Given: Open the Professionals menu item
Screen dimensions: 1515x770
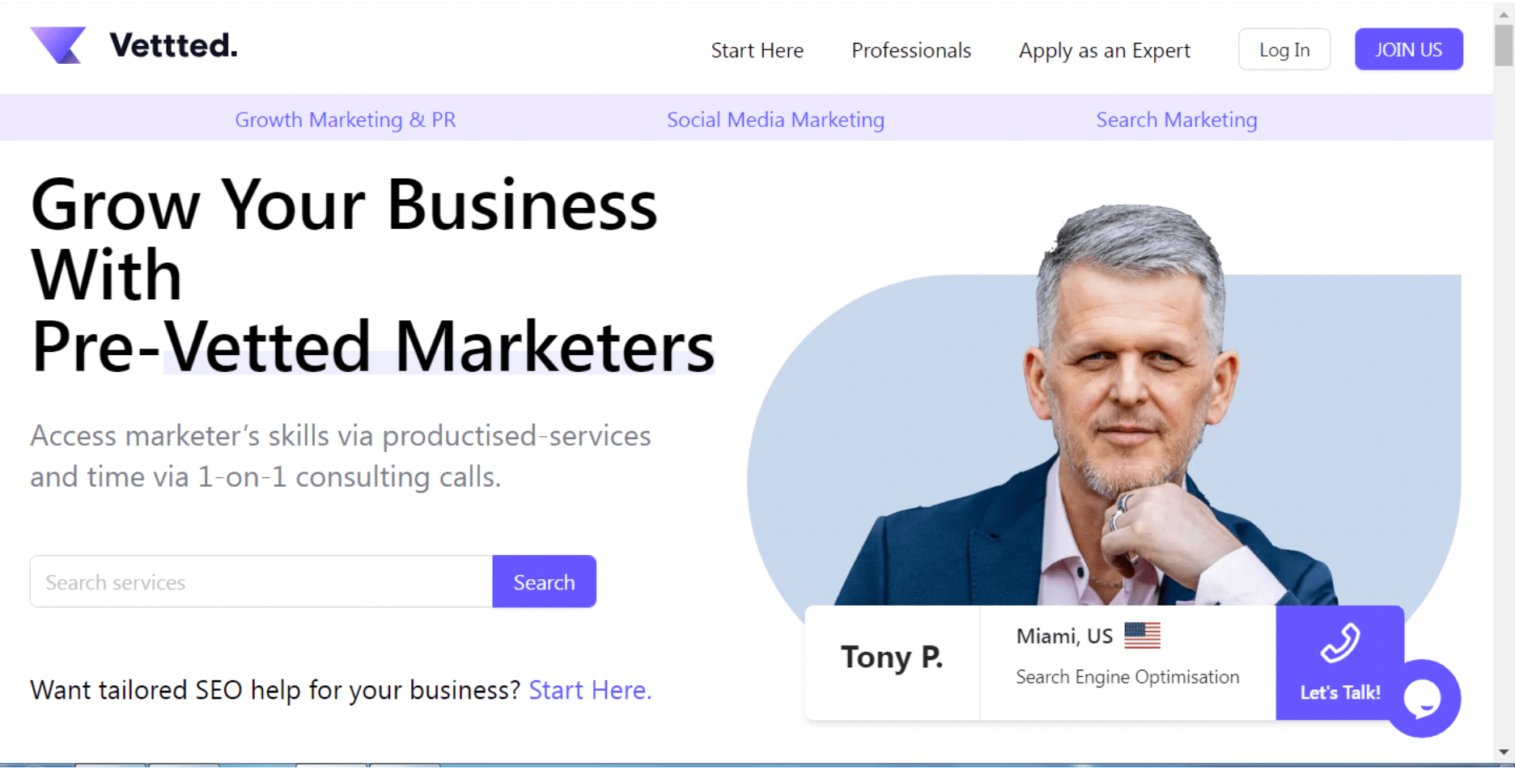Looking at the screenshot, I should 910,50.
